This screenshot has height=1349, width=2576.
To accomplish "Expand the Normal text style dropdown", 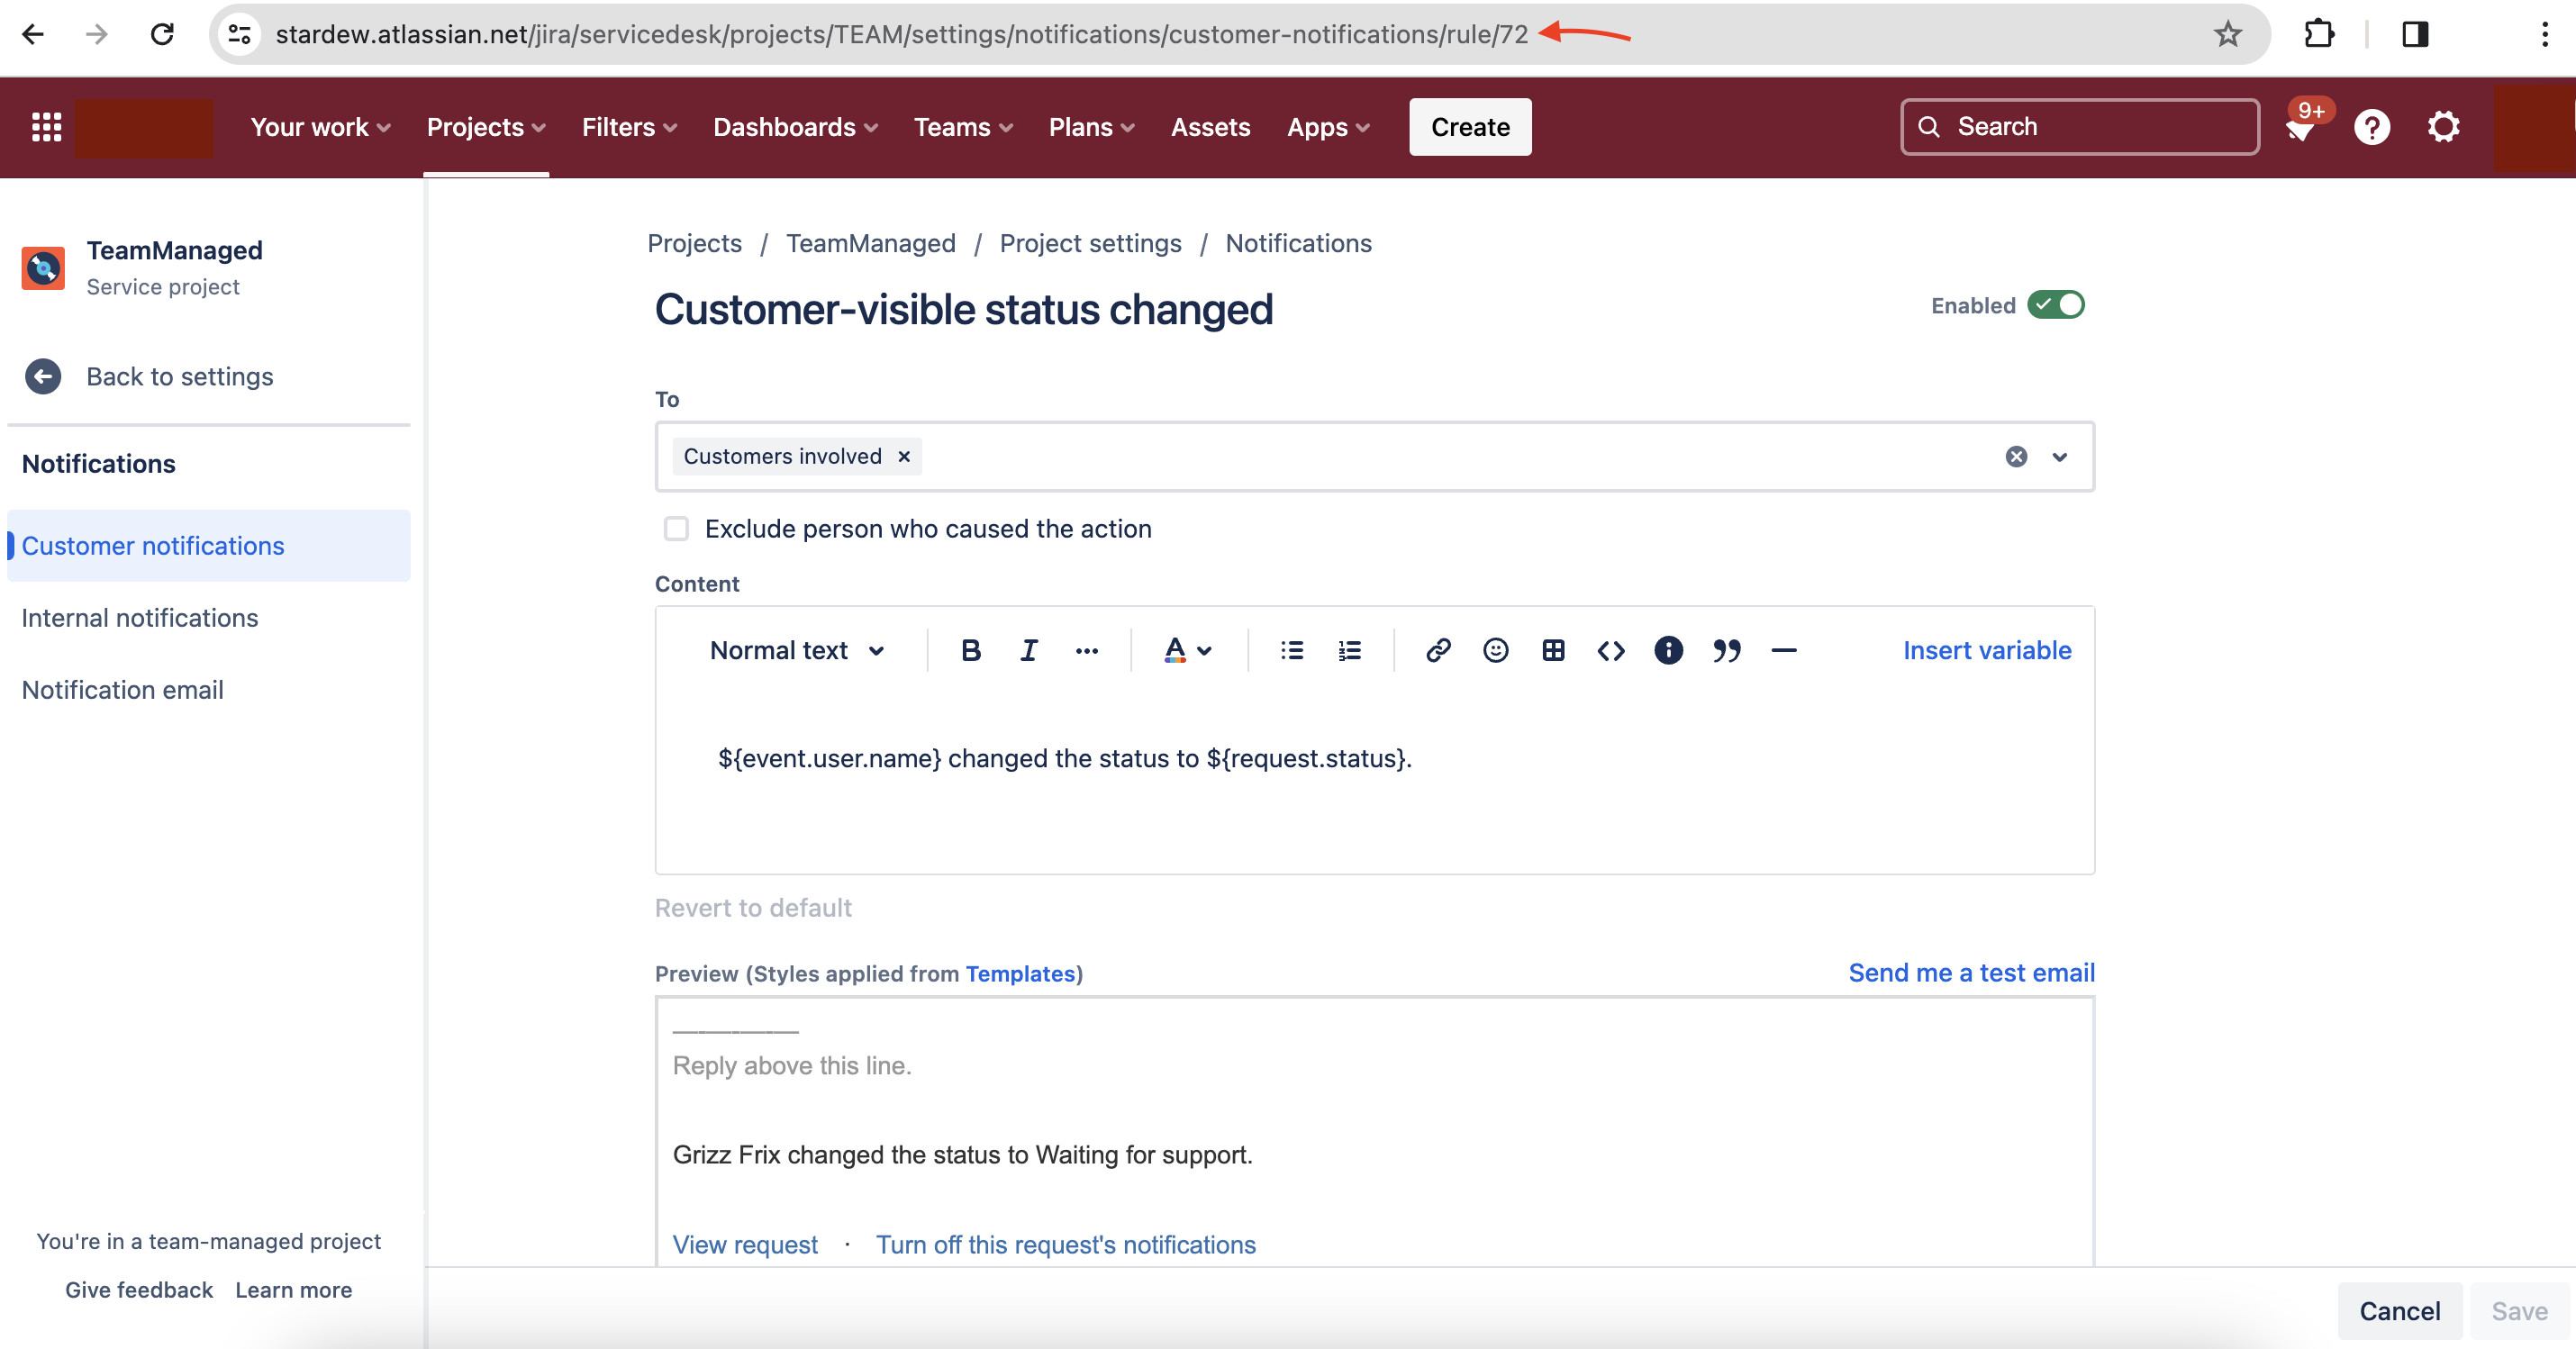I will (x=797, y=650).
